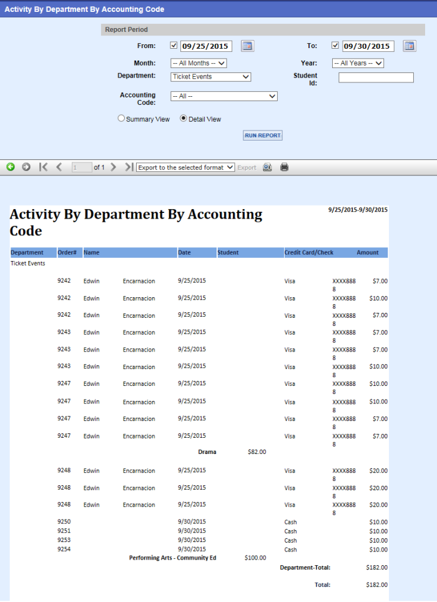Screen dimensions: 437x602
Task: Open Export to the selected format dropdown
Action: (185, 167)
